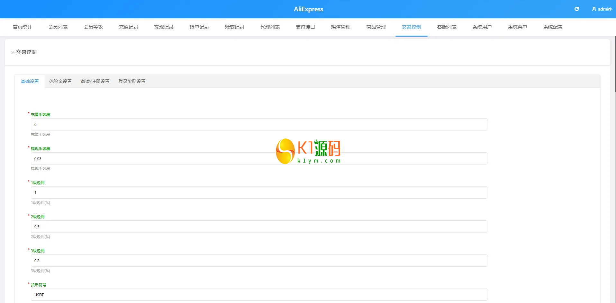Click the page vertical scrollbar

[615, 64]
